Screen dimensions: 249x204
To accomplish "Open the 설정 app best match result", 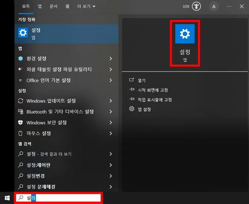I will tap(66, 34).
